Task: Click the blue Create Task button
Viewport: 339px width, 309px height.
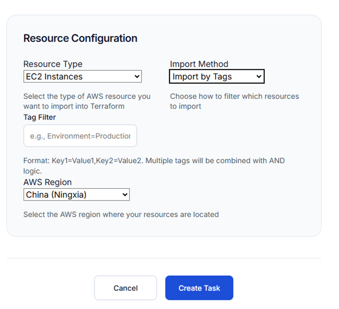Action: click(x=199, y=288)
